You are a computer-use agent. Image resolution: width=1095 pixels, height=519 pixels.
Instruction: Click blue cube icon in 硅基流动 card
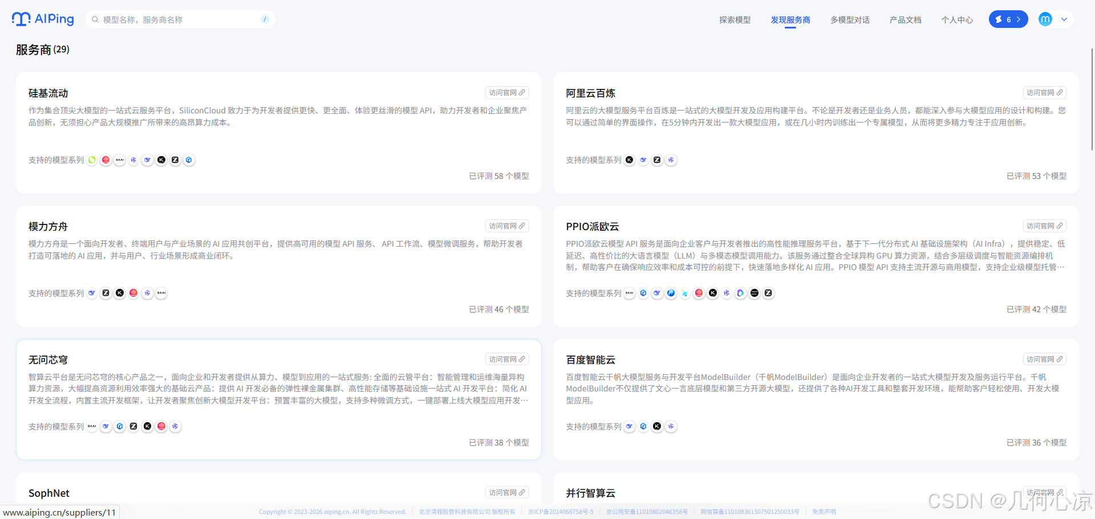189,160
